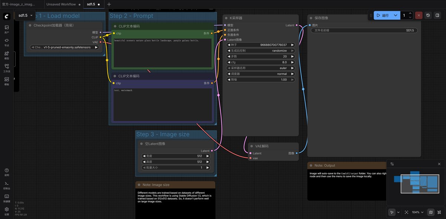The height and width of the screenshot is (219, 446).
Task: Open the 104% zoom level dropdown
Action: pyautogui.click(x=417, y=212)
